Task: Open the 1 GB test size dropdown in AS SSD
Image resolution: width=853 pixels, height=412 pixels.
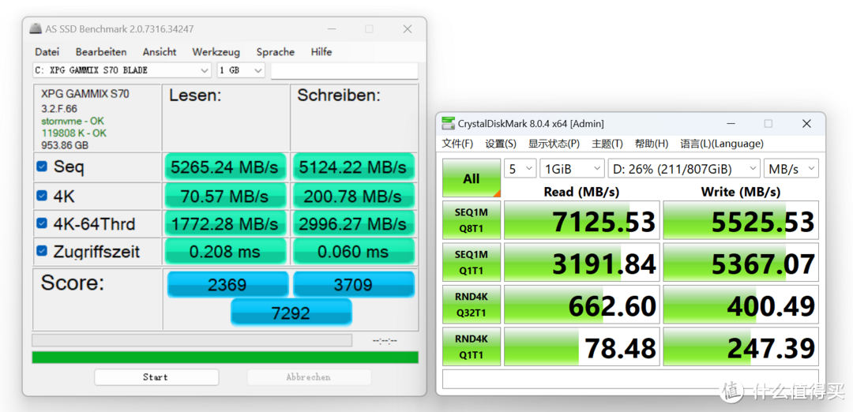Action: pyautogui.click(x=240, y=70)
